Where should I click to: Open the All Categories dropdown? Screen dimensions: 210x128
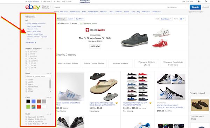pos(177,7)
